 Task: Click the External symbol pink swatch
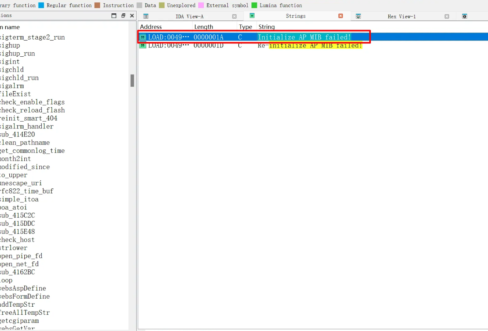coord(201,5)
